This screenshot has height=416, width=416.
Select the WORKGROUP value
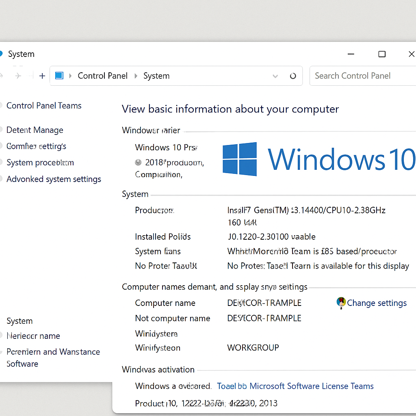tap(253, 348)
